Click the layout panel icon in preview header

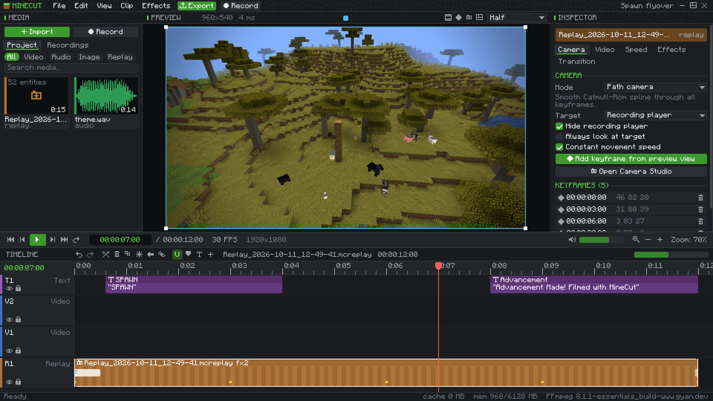tap(479, 17)
